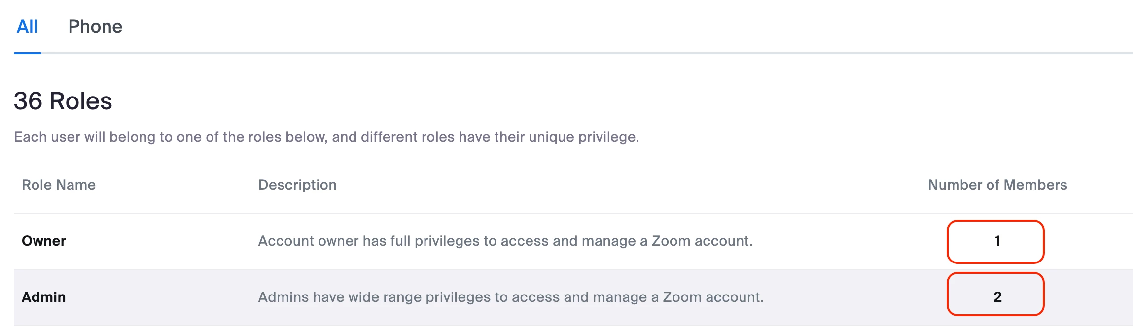Open the Admin role name
Screen dimensions: 1133x328
[44, 297]
